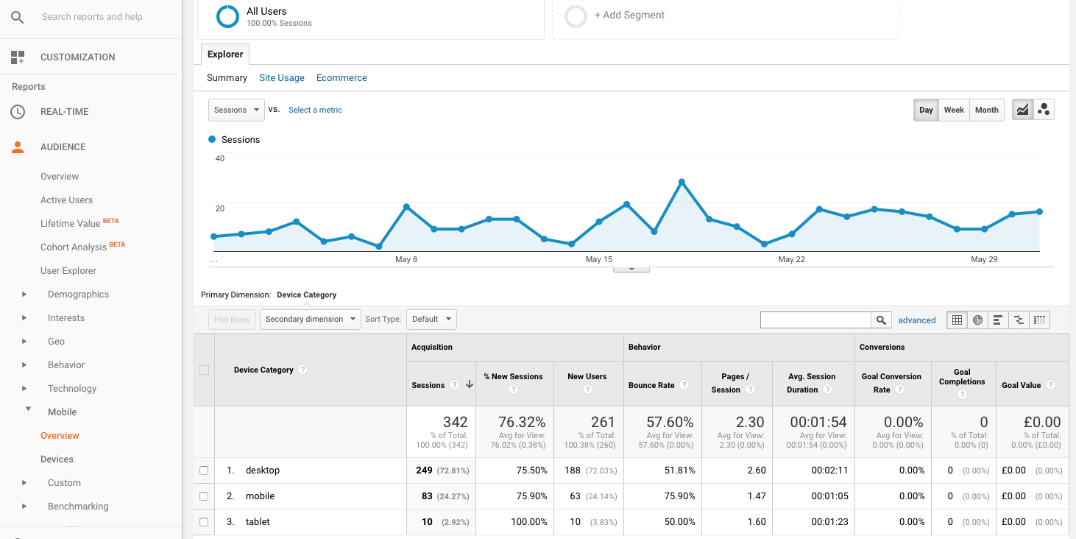Check the desktop row checkbox
Image resolution: width=1076 pixels, height=539 pixels.
pyautogui.click(x=203, y=470)
